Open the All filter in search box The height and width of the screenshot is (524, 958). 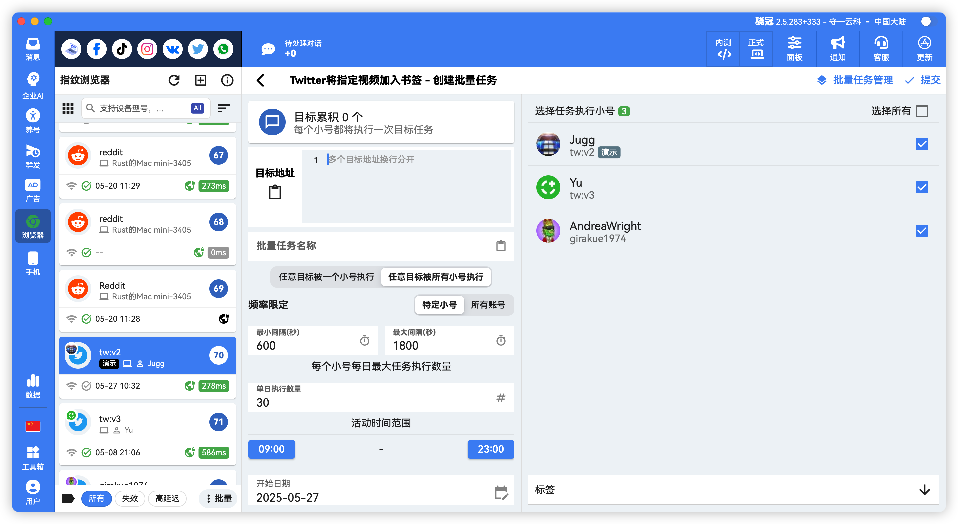tap(197, 108)
